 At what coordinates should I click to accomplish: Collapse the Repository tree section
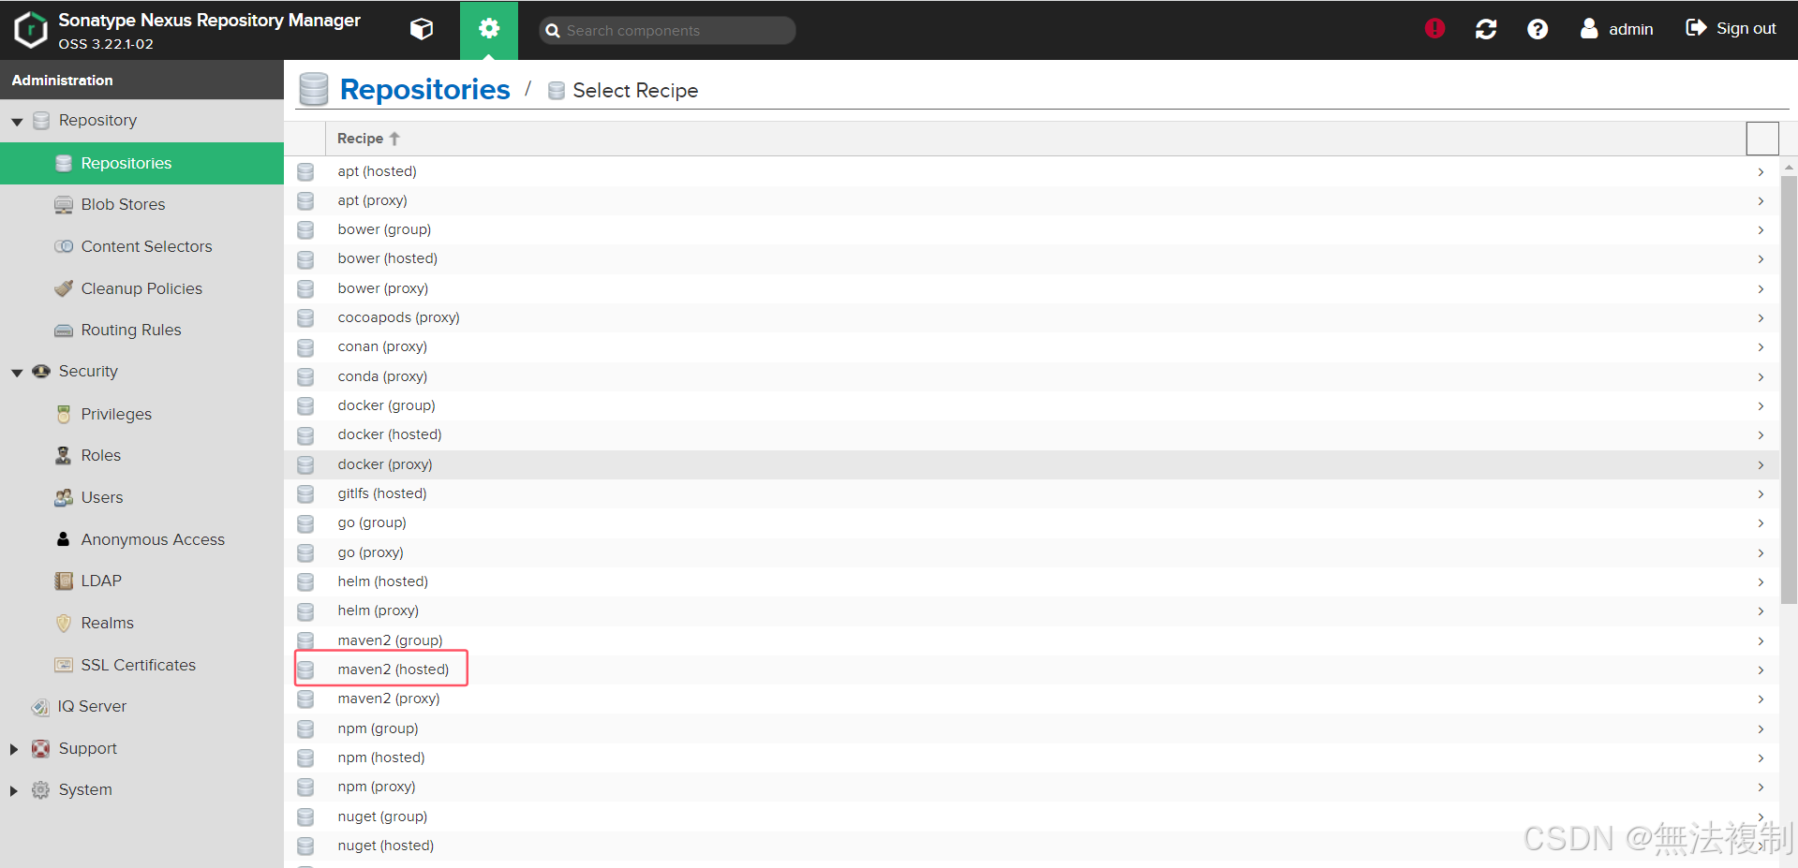pos(17,122)
